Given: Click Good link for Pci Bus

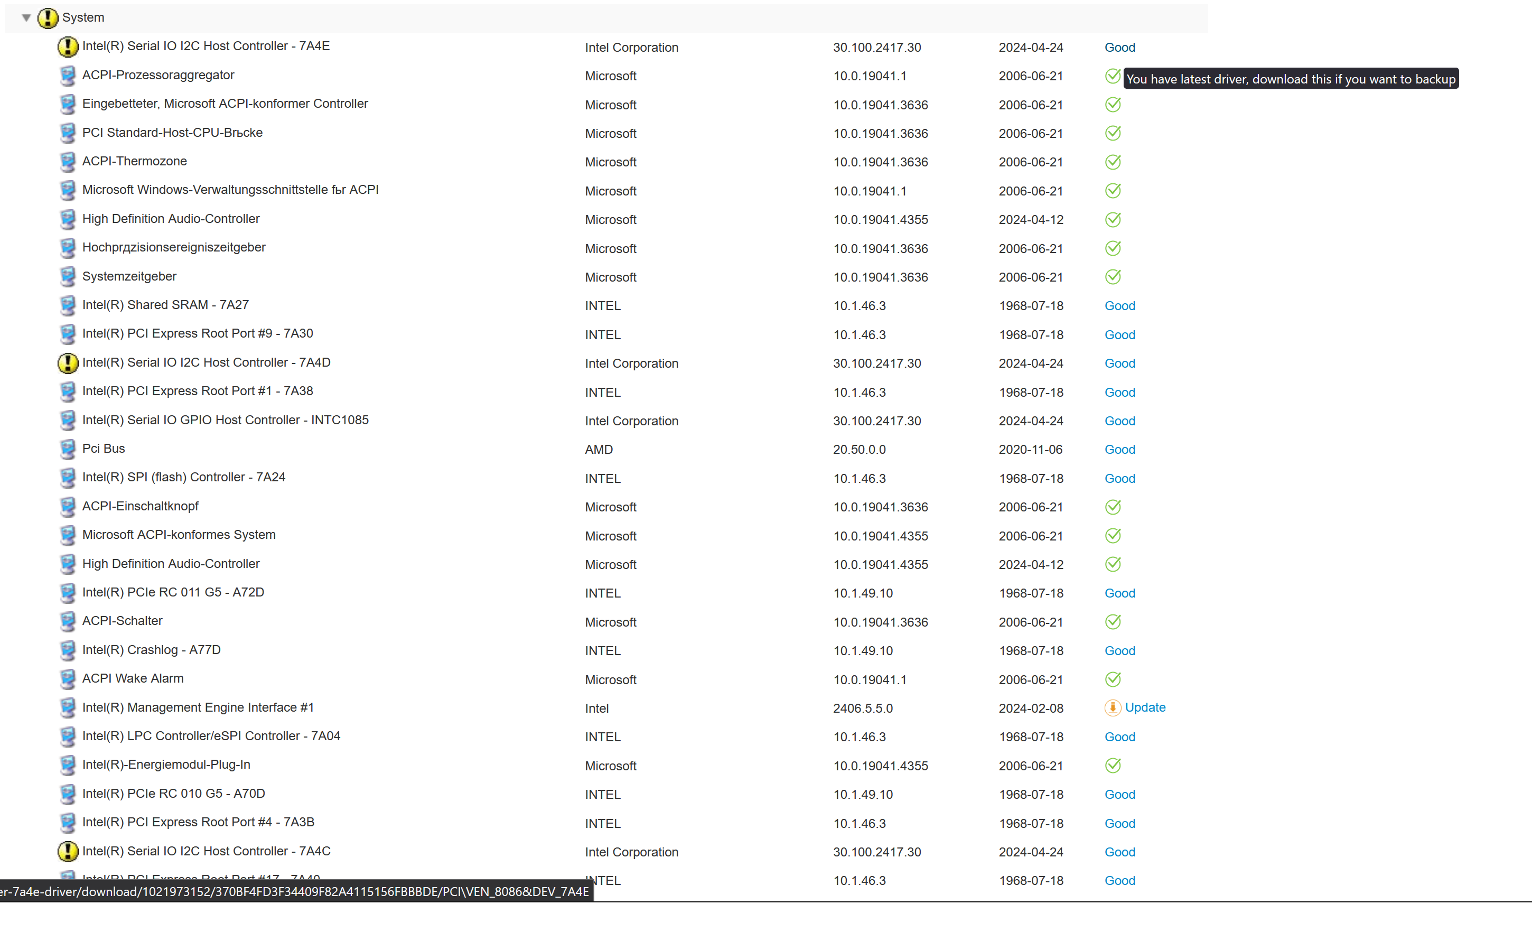Looking at the screenshot, I should coord(1119,450).
